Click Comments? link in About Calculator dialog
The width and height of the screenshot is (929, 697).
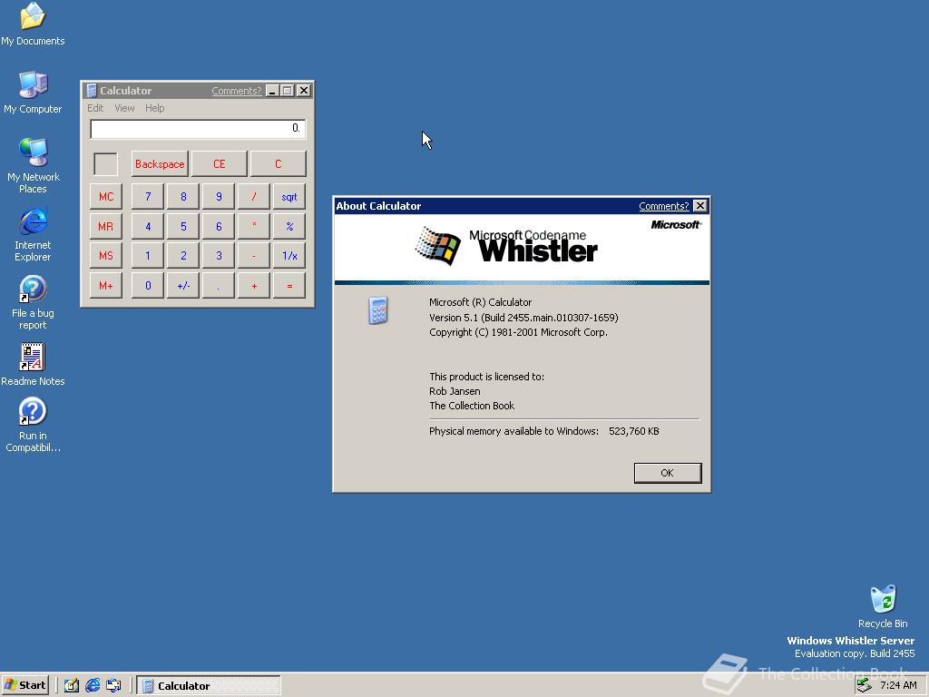pyautogui.click(x=663, y=206)
